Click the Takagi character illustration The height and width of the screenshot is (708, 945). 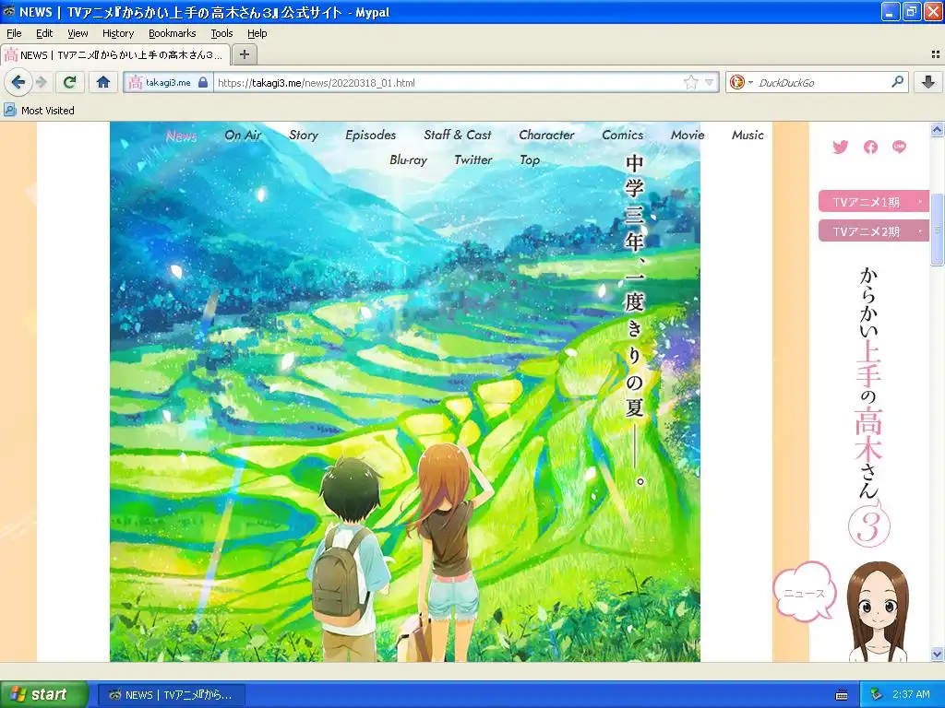click(x=877, y=611)
